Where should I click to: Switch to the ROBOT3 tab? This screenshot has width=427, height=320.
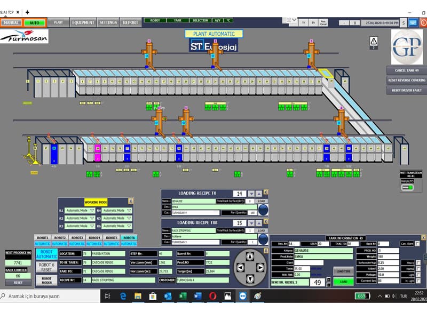[x=77, y=237]
